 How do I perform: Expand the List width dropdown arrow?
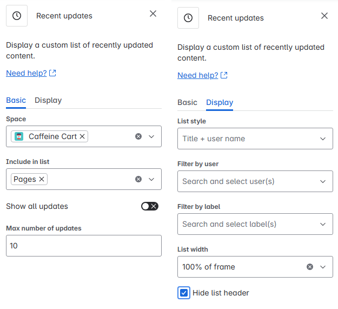tap(323, 267)
